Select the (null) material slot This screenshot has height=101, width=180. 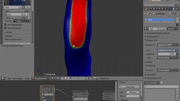click(x=159, y=20)
